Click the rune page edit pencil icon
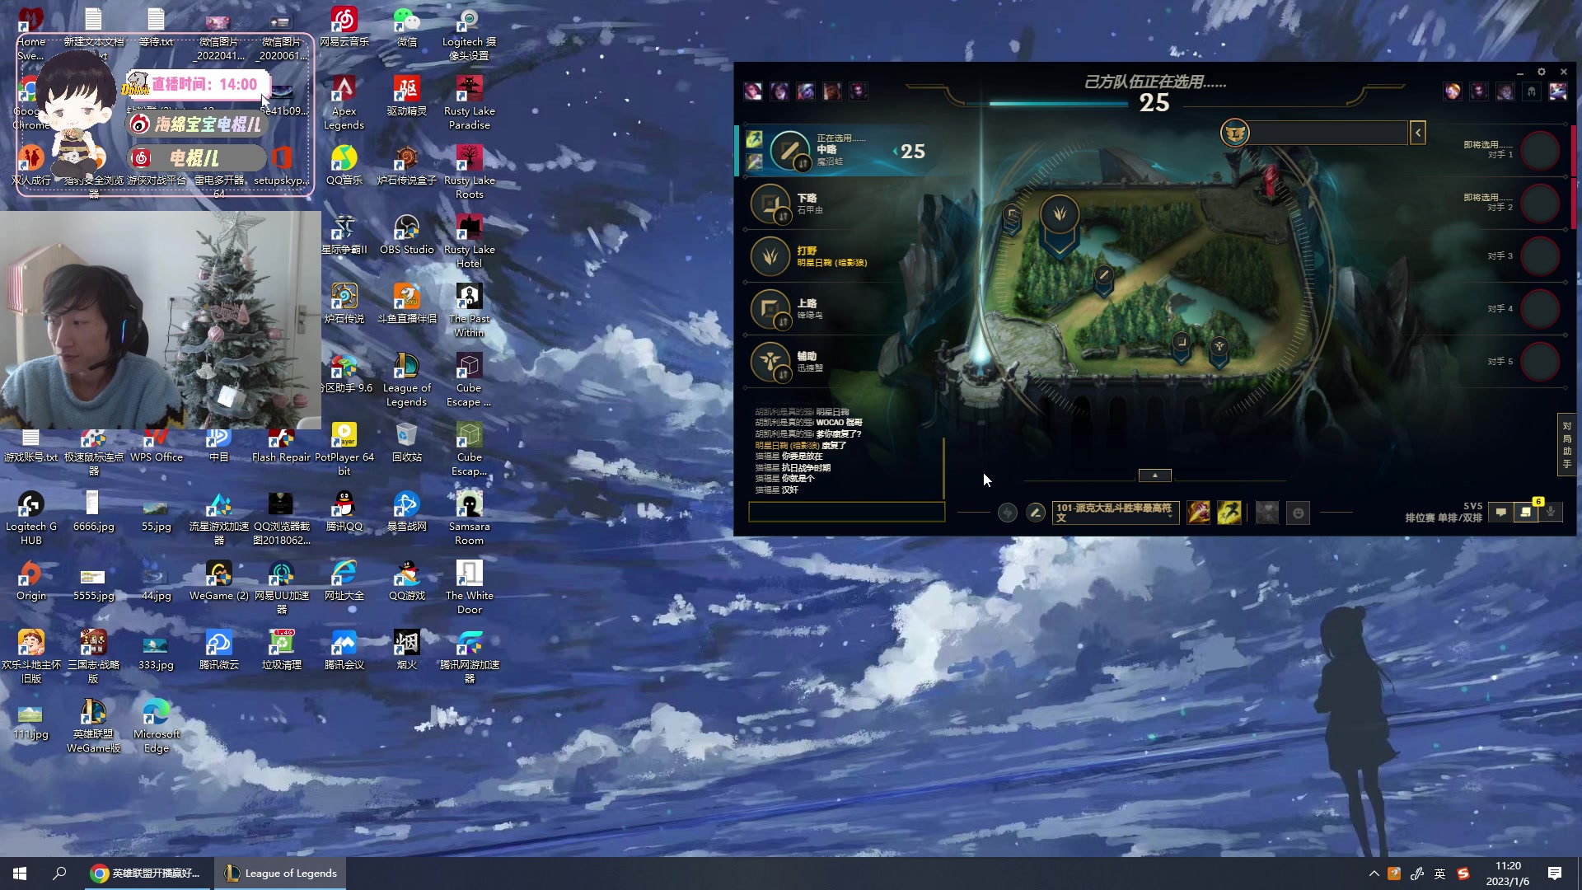The image size is (1582, 890). (1036, 513)
